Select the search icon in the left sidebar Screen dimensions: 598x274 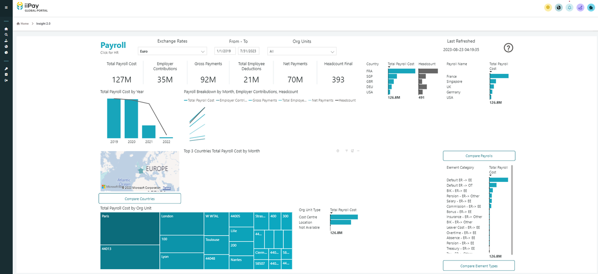pyautogui.click(x=6, y=35)
